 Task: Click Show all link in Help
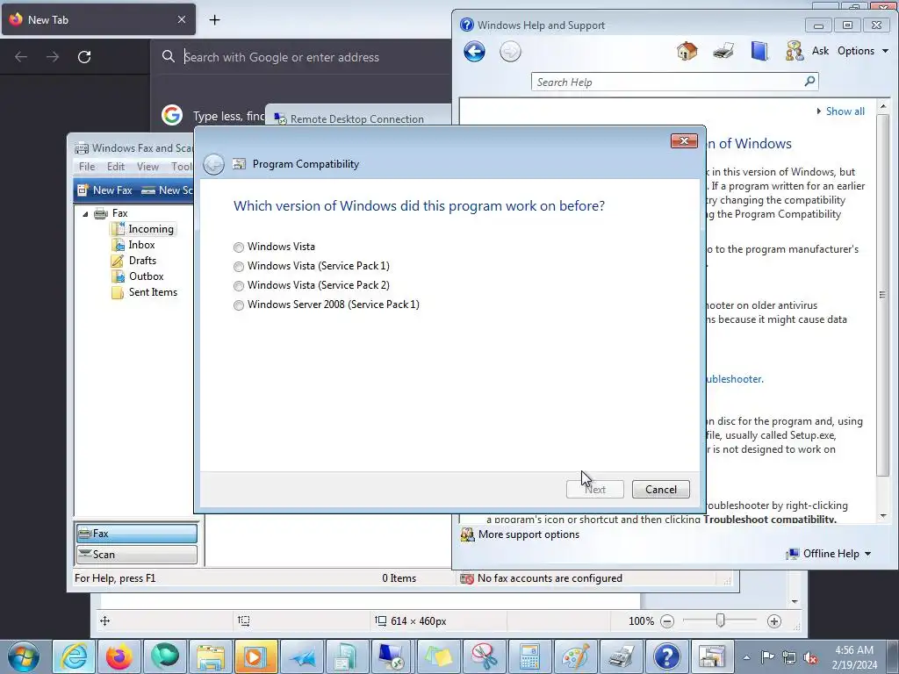(x=845, y=111)
